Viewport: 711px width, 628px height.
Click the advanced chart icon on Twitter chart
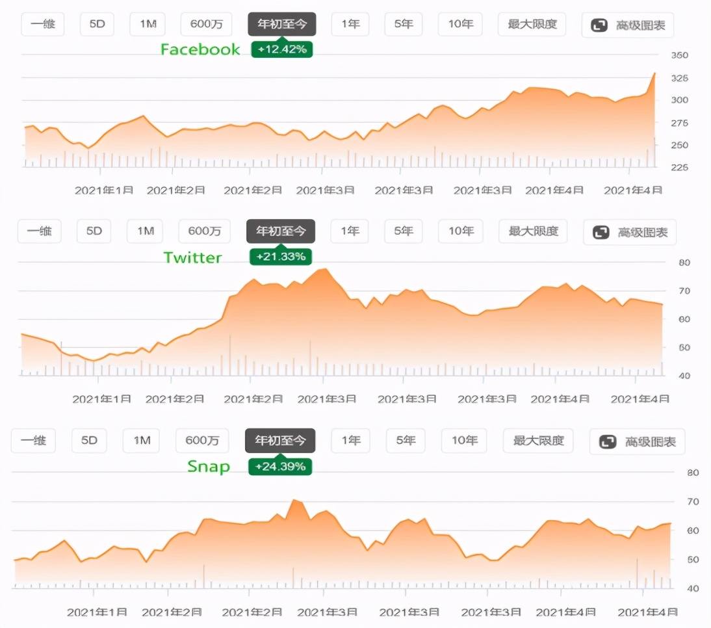601,232
